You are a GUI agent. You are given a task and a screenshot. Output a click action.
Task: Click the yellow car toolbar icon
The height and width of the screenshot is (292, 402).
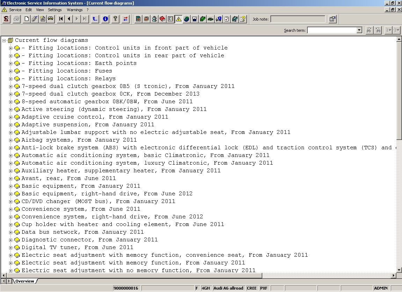(51, 19)
